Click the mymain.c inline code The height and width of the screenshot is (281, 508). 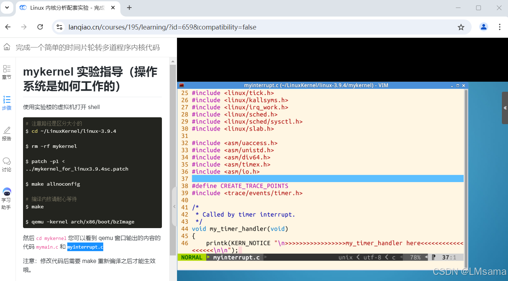[x=47, y=247]
